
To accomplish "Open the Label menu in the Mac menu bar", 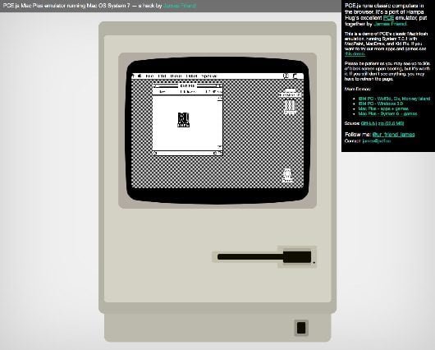I will [x=192, y=76].
